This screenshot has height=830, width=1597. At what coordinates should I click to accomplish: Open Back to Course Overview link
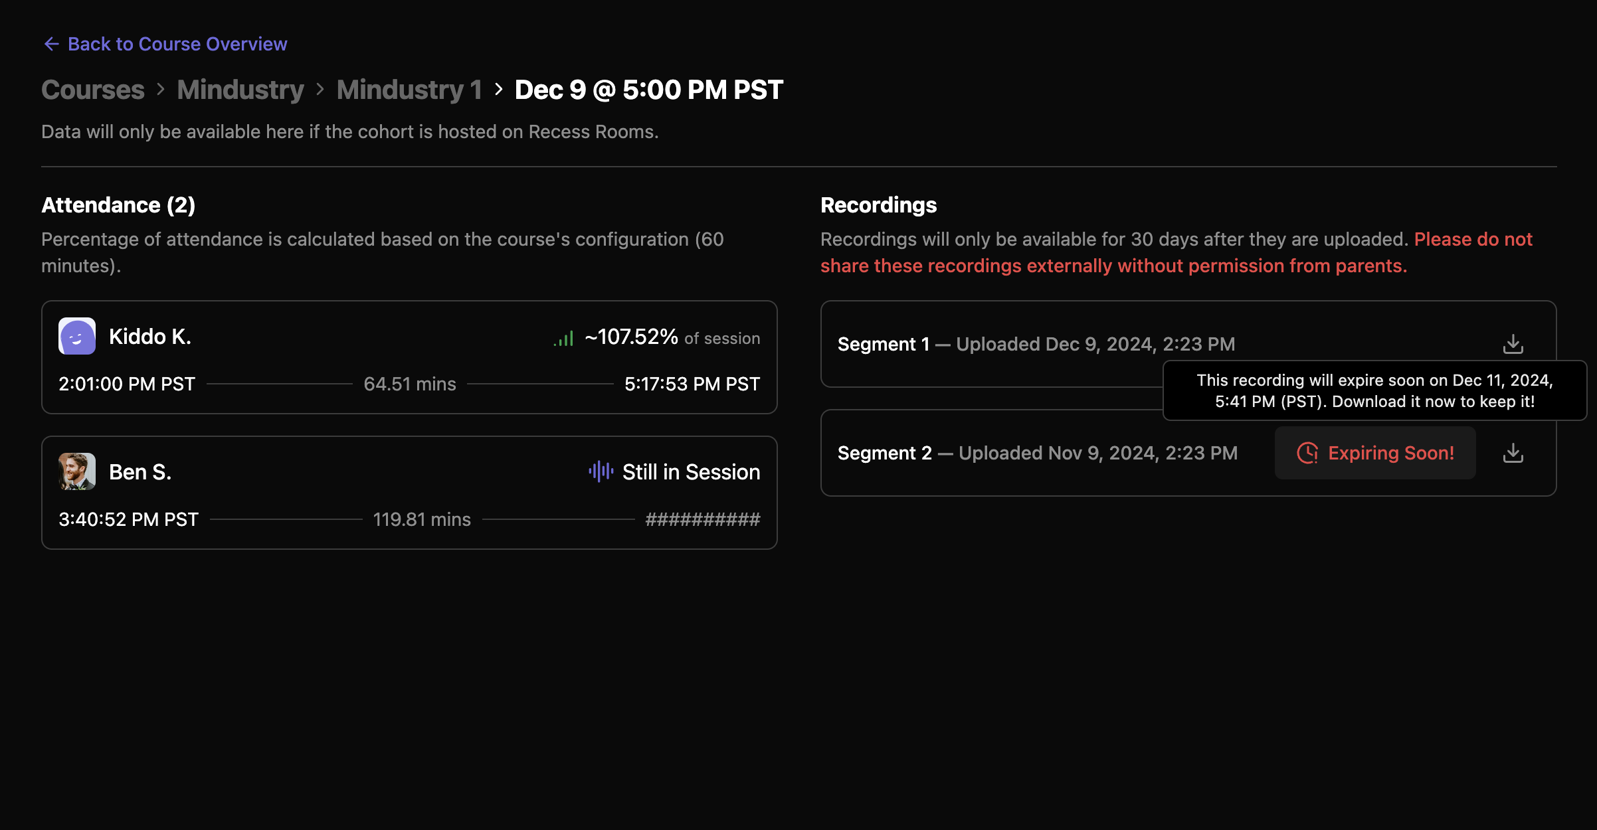pyautogui.click(x=177, y=44)
